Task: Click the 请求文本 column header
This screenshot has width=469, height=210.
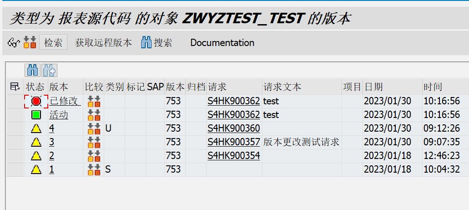Action: tap(302, 87)
